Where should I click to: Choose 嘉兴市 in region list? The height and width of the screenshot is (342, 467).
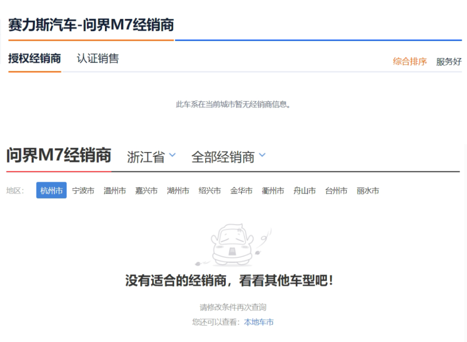[146, 191]
